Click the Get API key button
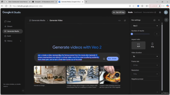The width and height of the screenshot is (170, 95). tap(119, 12)
